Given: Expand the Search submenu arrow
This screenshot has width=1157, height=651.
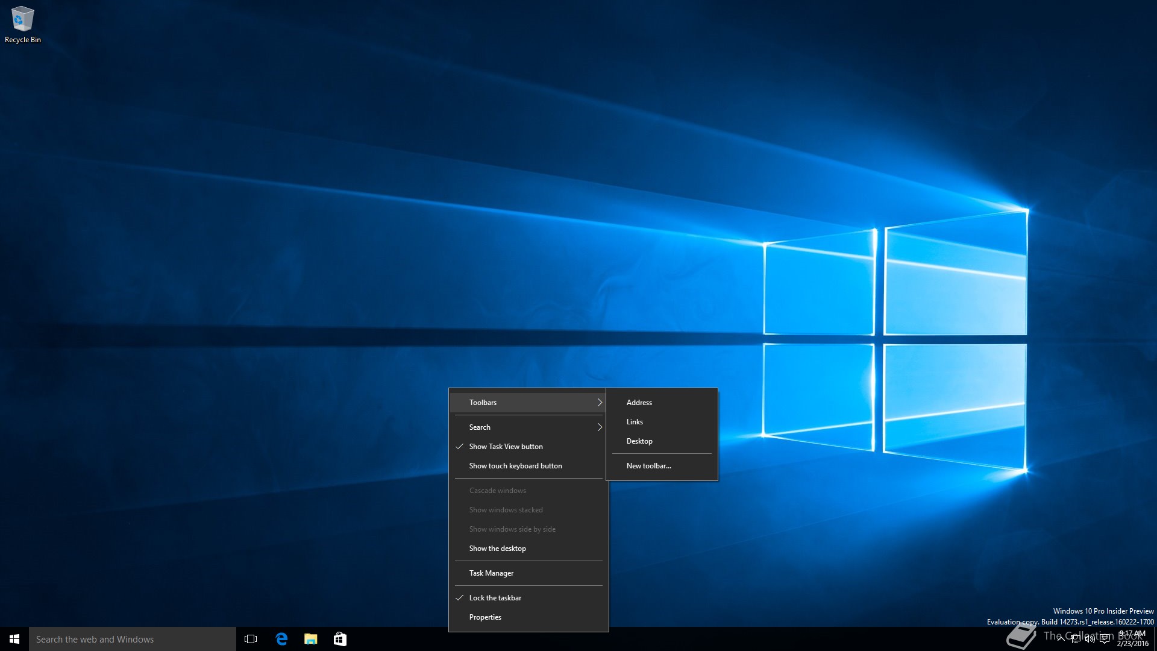Looking at the screenshot, I should pos(600,427).
